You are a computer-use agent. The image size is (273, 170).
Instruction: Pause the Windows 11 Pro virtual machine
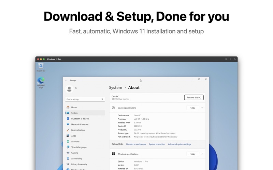click(230, 59)
